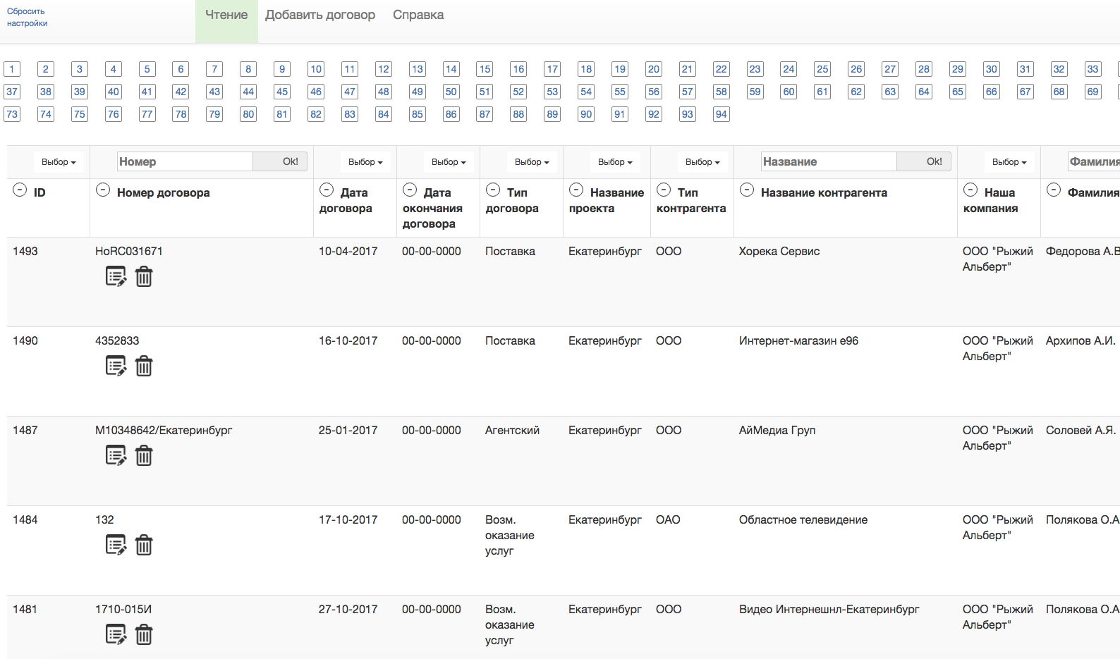Open editor for contract 1710-015И
Viewport: 1120px width, 659px height.
(116, 634)
